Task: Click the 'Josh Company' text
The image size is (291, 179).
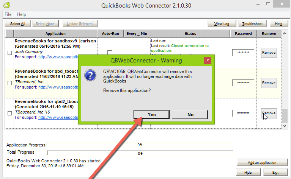Action: pos(29,51)
